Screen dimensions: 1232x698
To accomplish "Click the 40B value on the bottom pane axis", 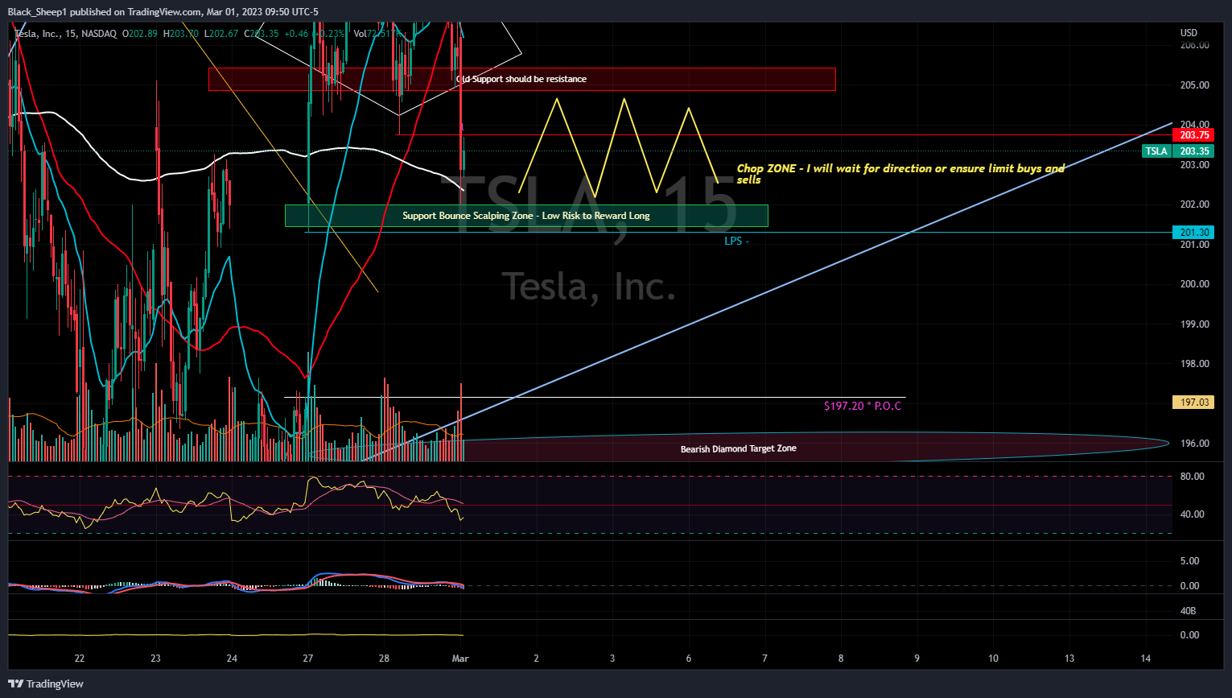I will click(1188, 611).
